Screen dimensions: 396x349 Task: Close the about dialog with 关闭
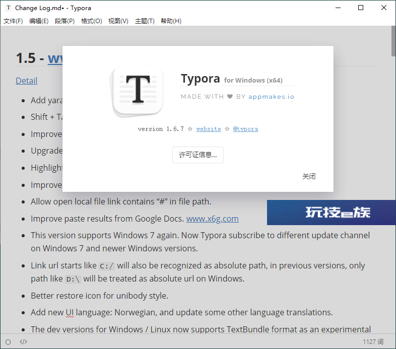309,176
